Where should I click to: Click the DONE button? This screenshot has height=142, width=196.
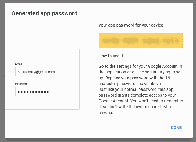[176, 128]
